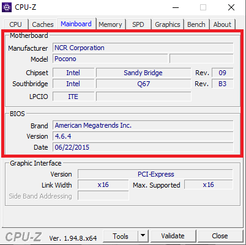Click the Model field showing Pocono
Screen dimensions: 246x245
(110, 59)
